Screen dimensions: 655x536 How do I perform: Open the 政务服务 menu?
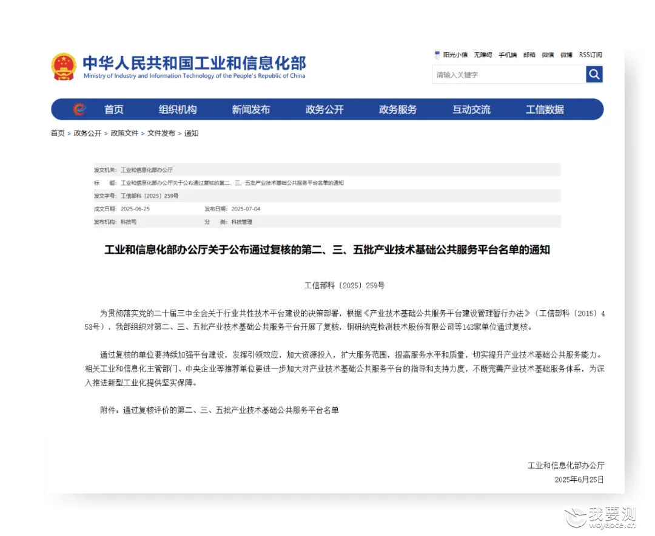point(398,109)
